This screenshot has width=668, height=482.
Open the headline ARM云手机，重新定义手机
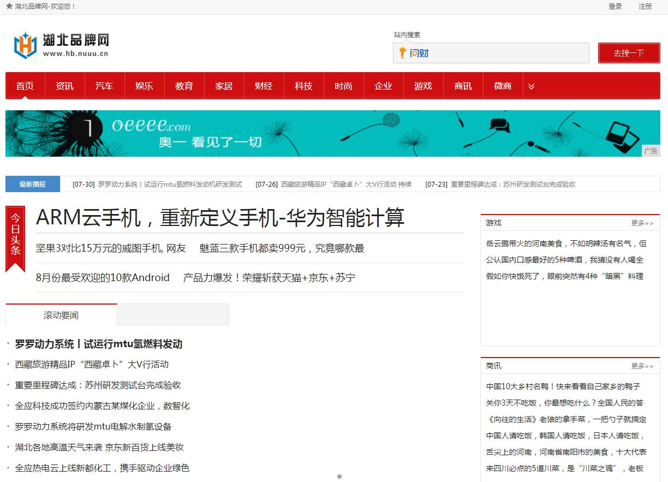220,218
